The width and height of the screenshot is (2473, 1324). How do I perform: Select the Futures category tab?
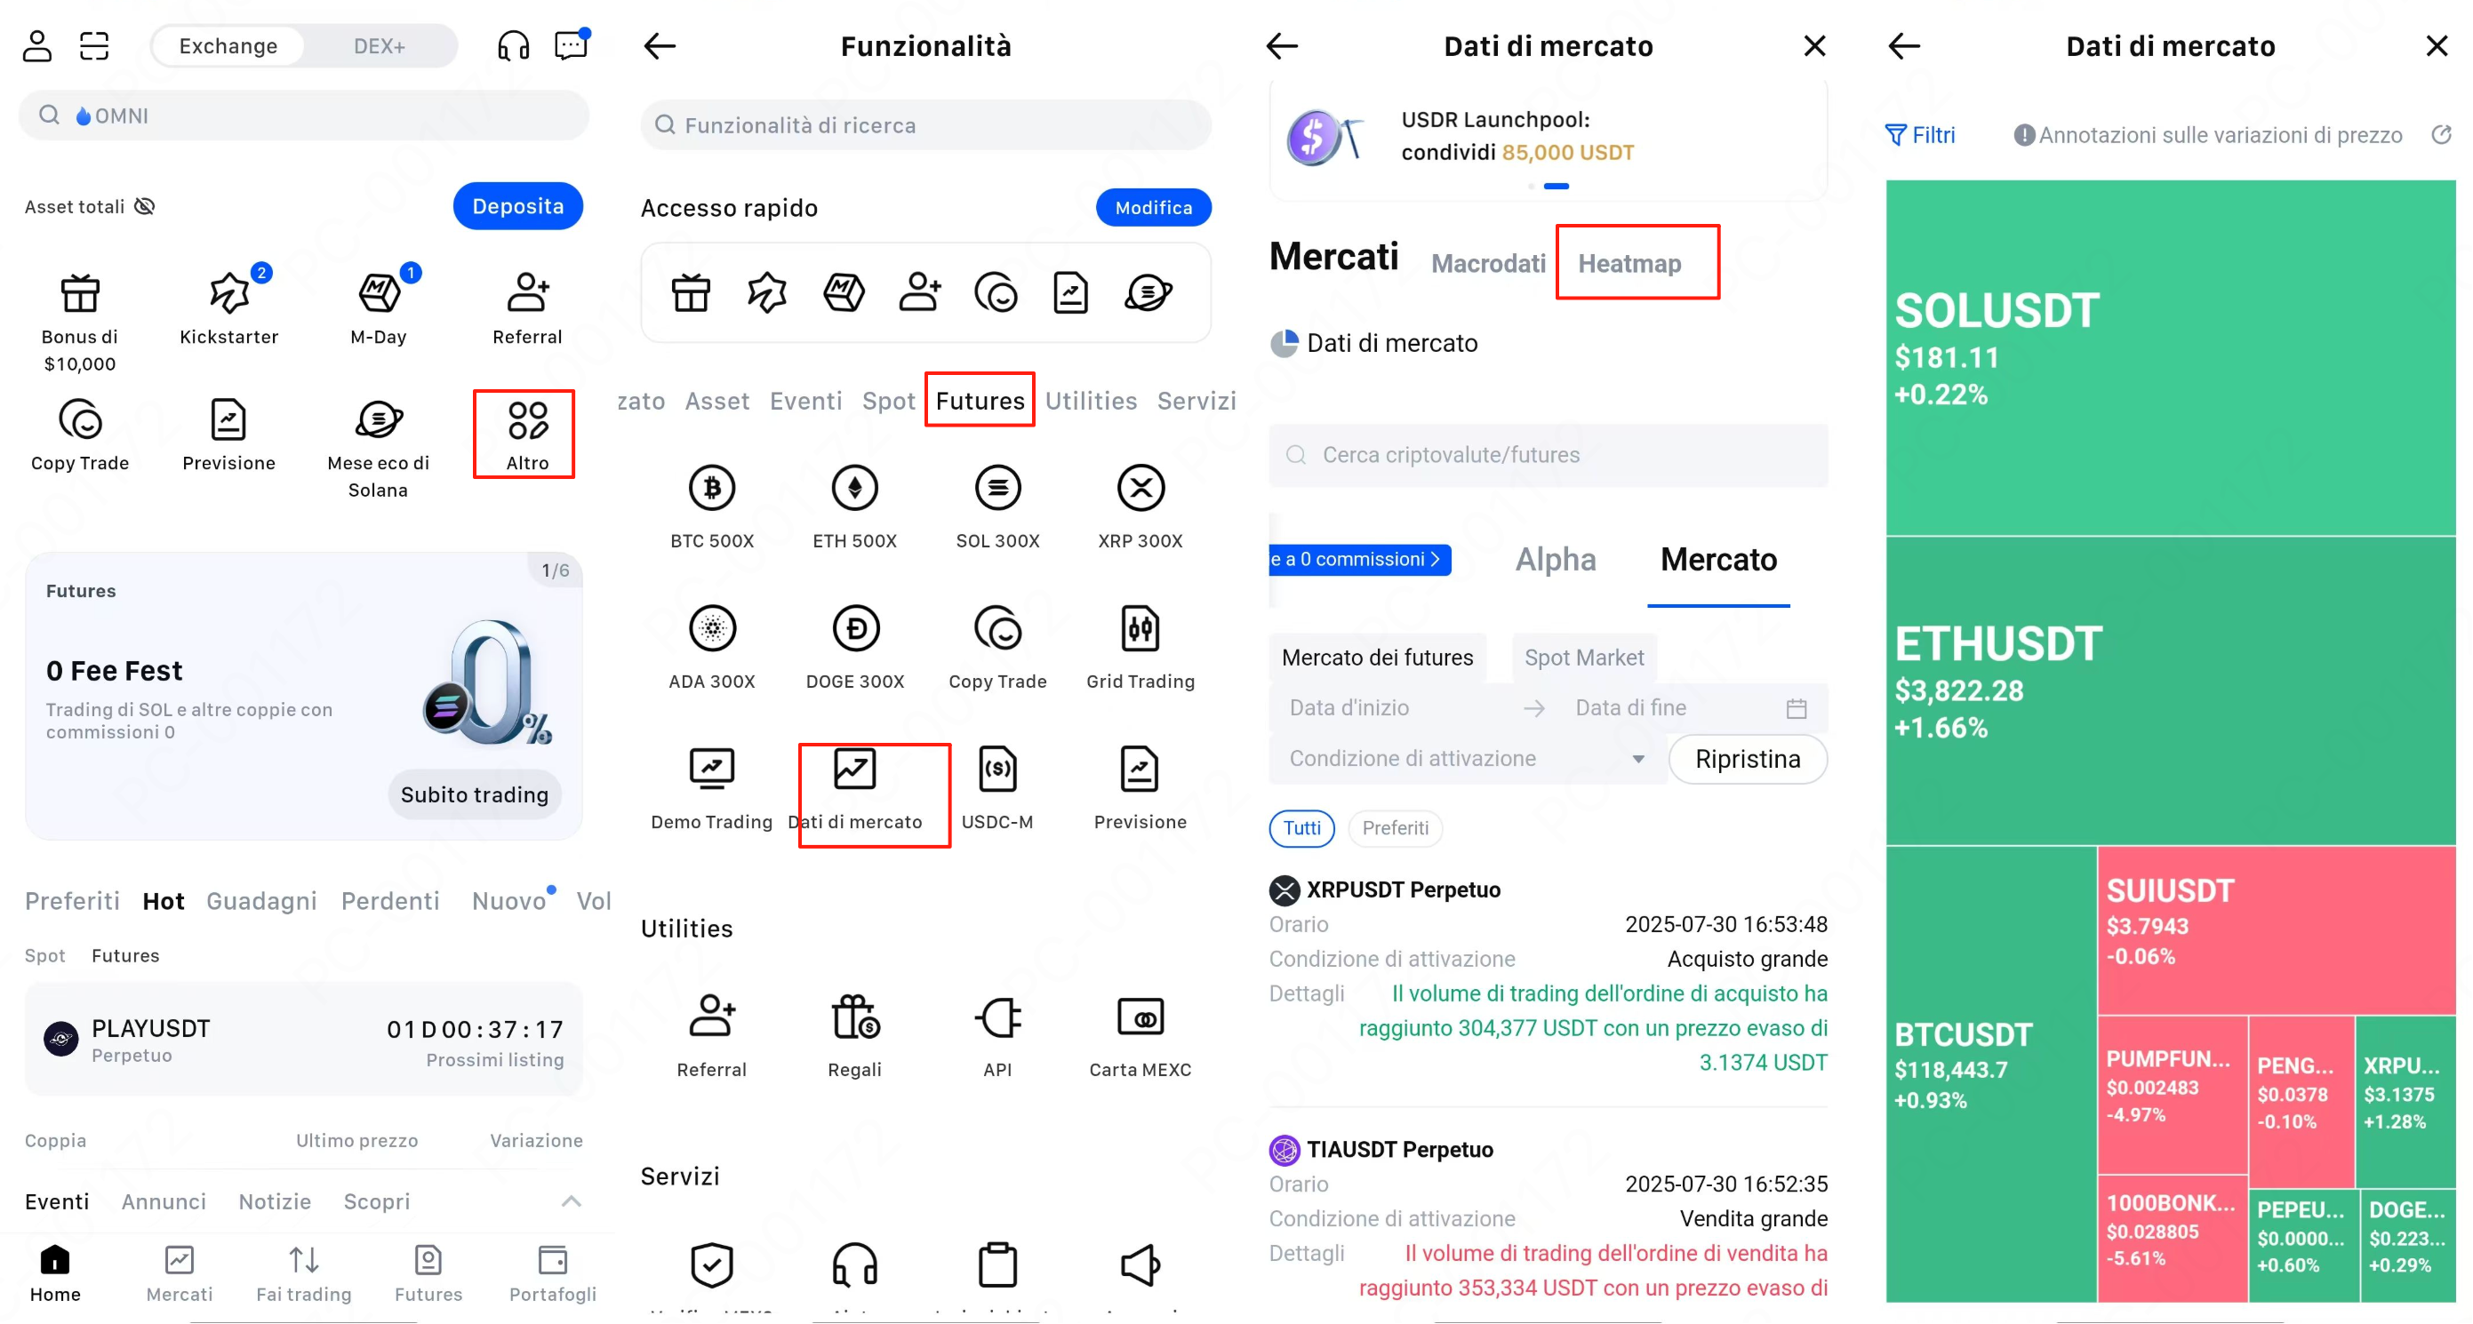(980, 401)
